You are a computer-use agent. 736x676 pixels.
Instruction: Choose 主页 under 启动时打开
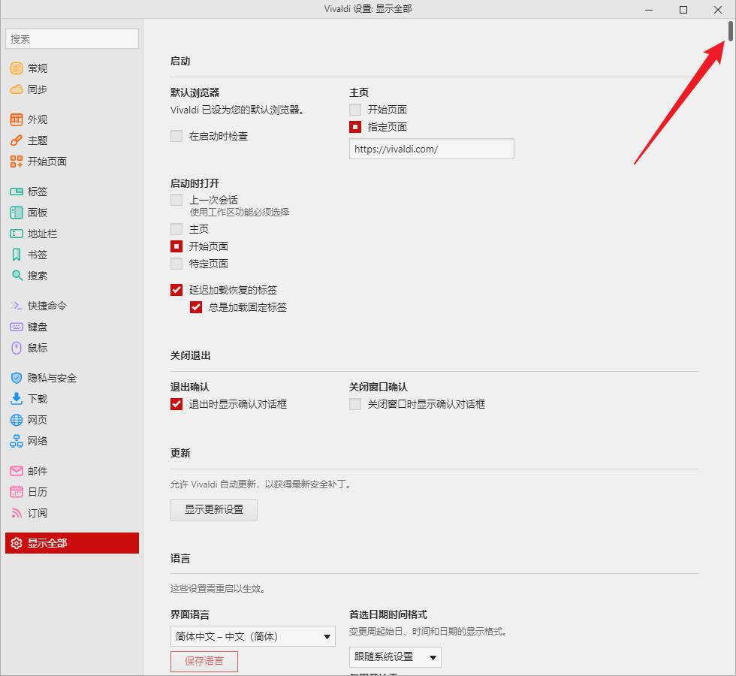(176, 229)
